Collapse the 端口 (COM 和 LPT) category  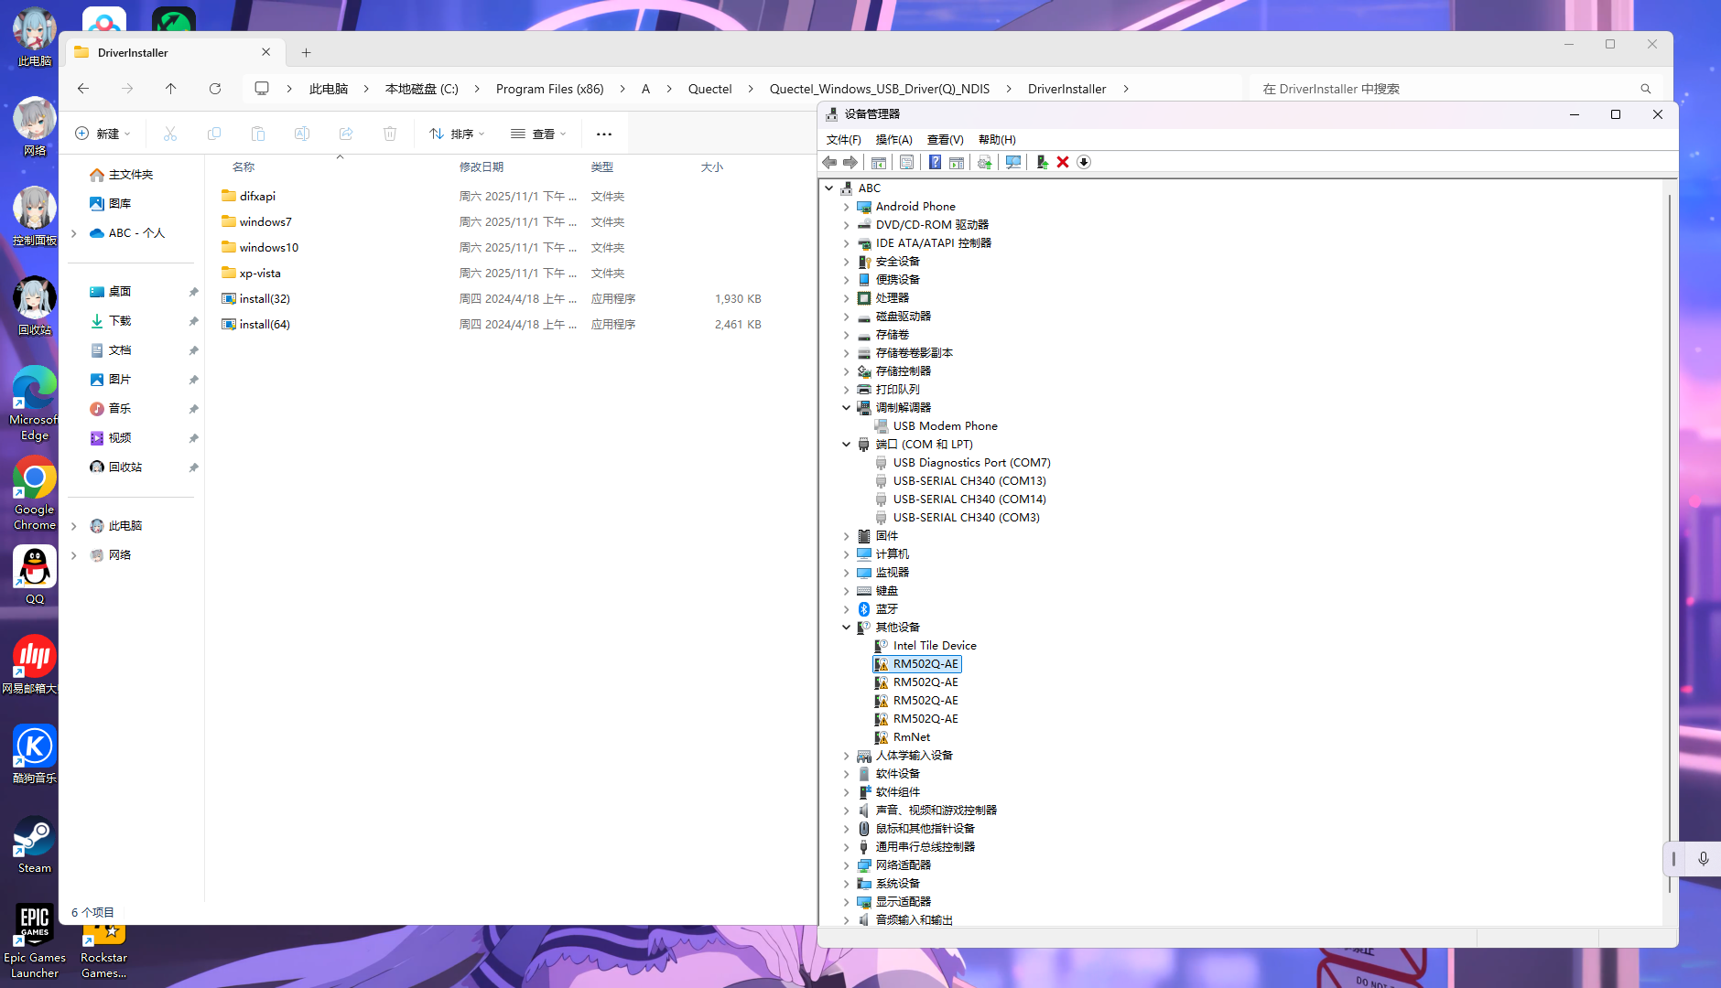(847, 445)
